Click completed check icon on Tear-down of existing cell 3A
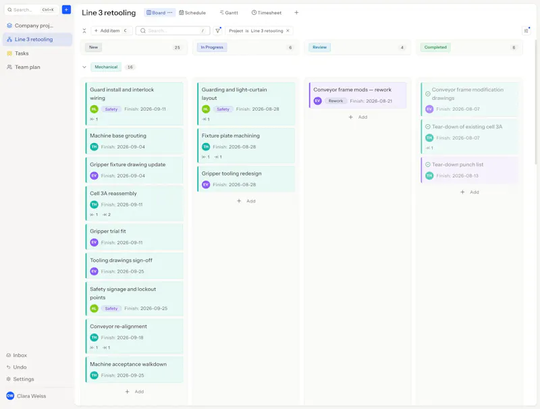This screenshot has height=409, width=540. point(428,127)
